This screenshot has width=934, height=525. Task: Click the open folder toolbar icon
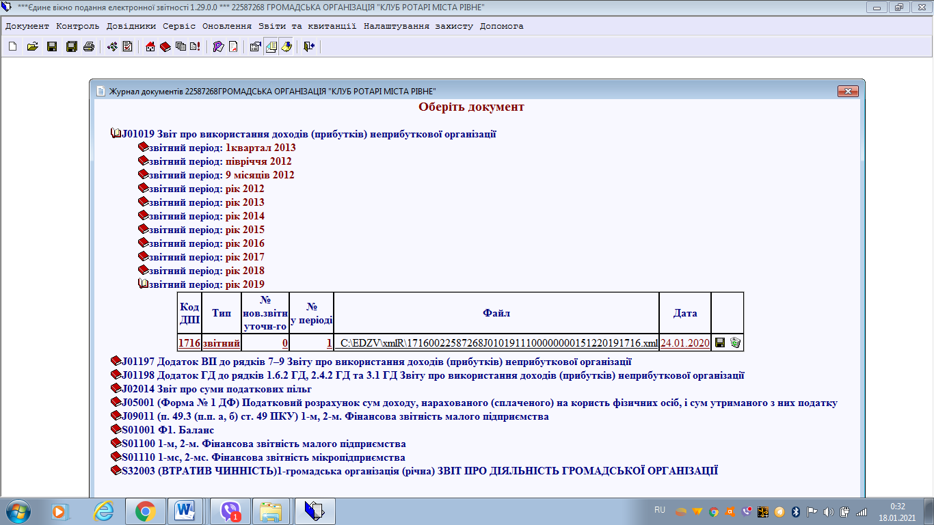point(32,46)
